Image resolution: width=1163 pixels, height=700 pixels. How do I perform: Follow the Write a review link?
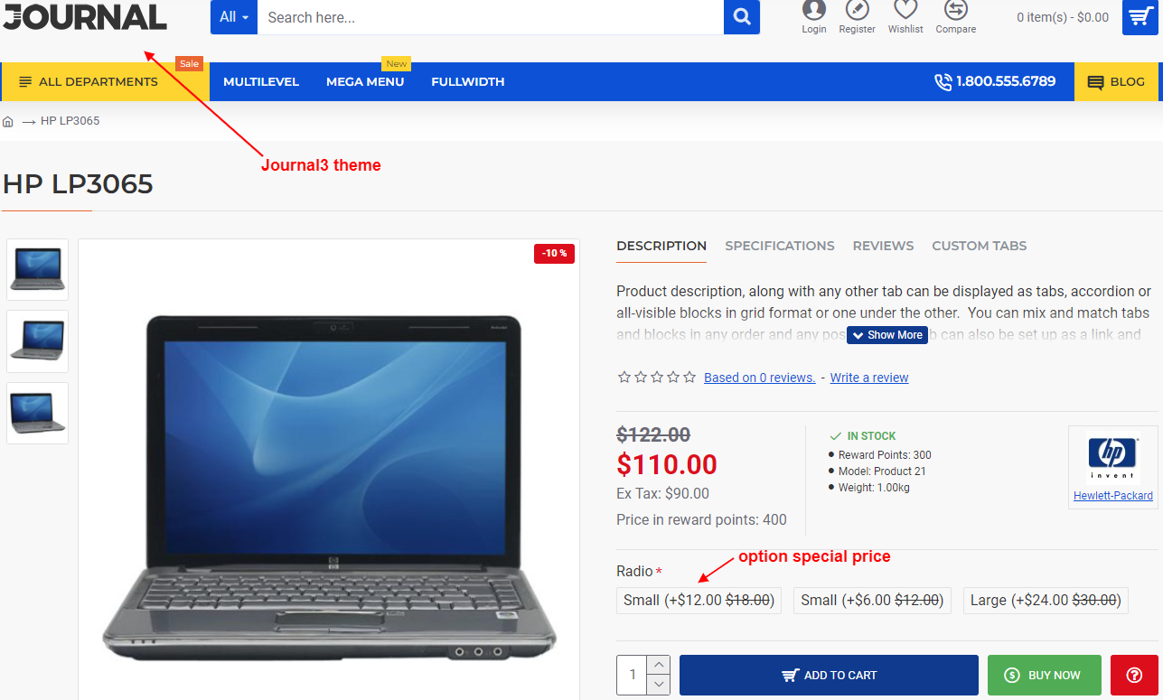(869, 378)
